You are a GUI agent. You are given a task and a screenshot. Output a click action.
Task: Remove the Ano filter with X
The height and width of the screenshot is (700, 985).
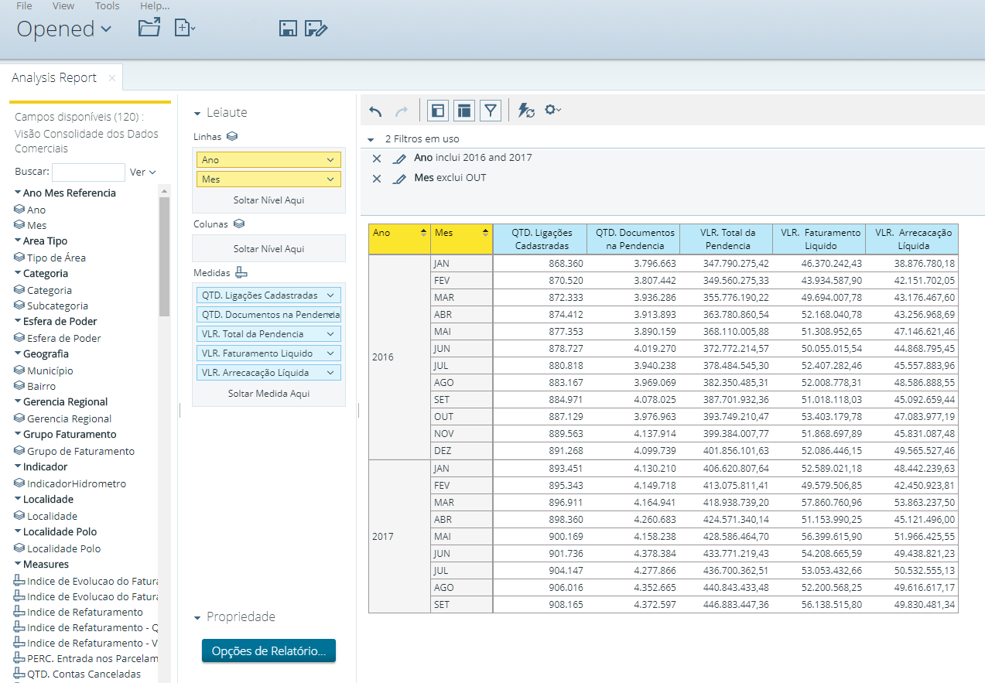pyautogui.click(x=377, y=159)
